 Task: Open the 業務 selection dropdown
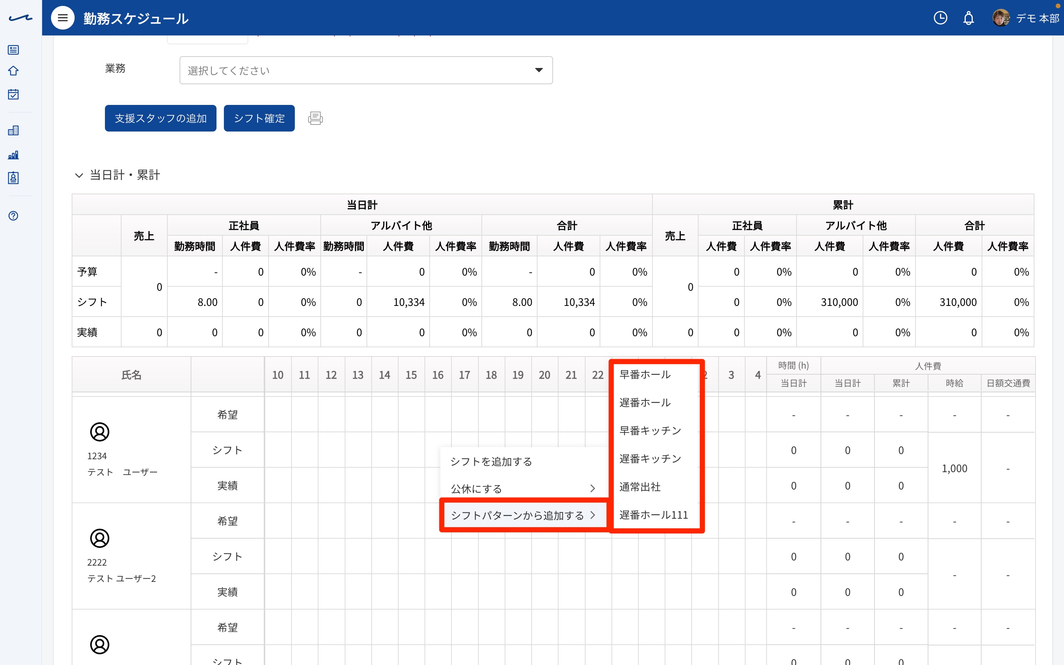(x=366, y=70)
